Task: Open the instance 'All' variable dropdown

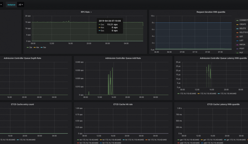Action: 20,5
